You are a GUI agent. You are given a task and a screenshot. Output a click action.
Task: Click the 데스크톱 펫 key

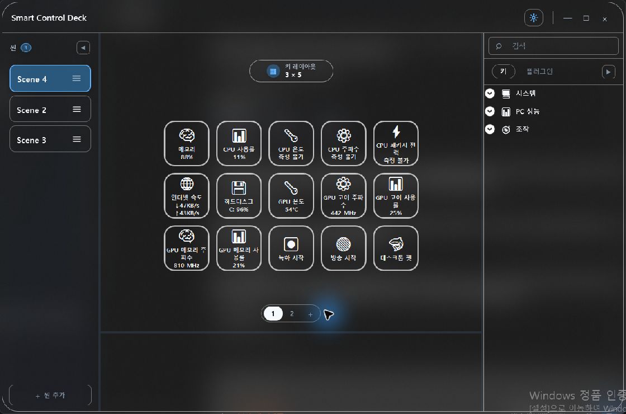pyautogui.click(x=396, y=248)
